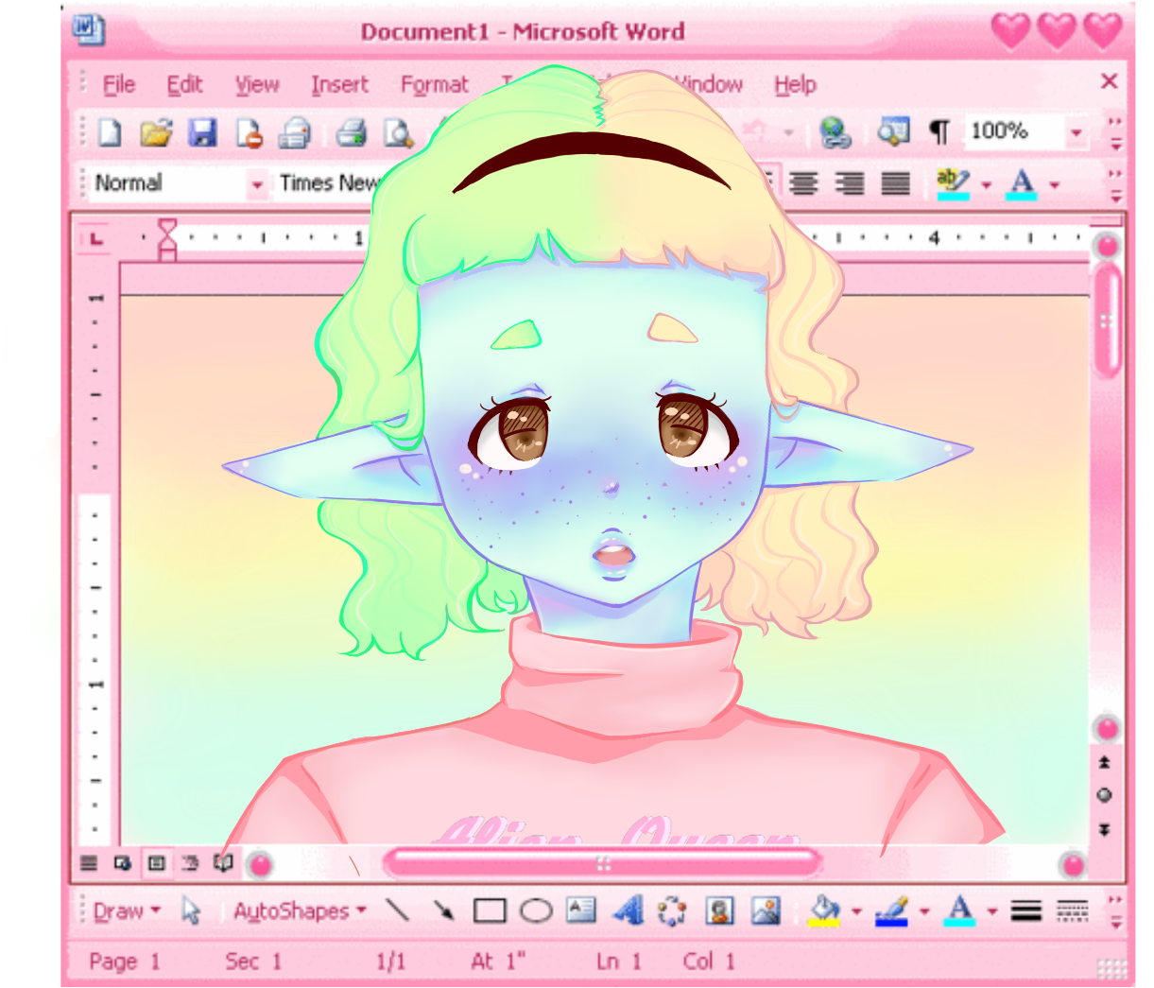Select the Line drawing tool
This screenshot has height=988, width=1154.
click(397, 910)
